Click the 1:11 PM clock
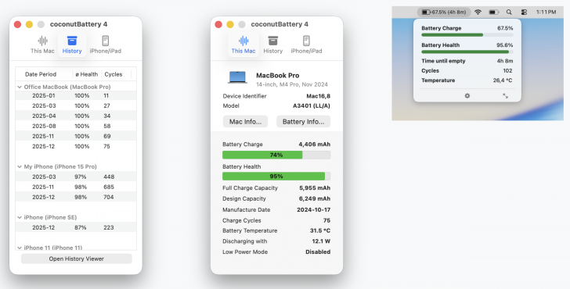The width and height of the screenshot is (570, 289). (546, 12)
